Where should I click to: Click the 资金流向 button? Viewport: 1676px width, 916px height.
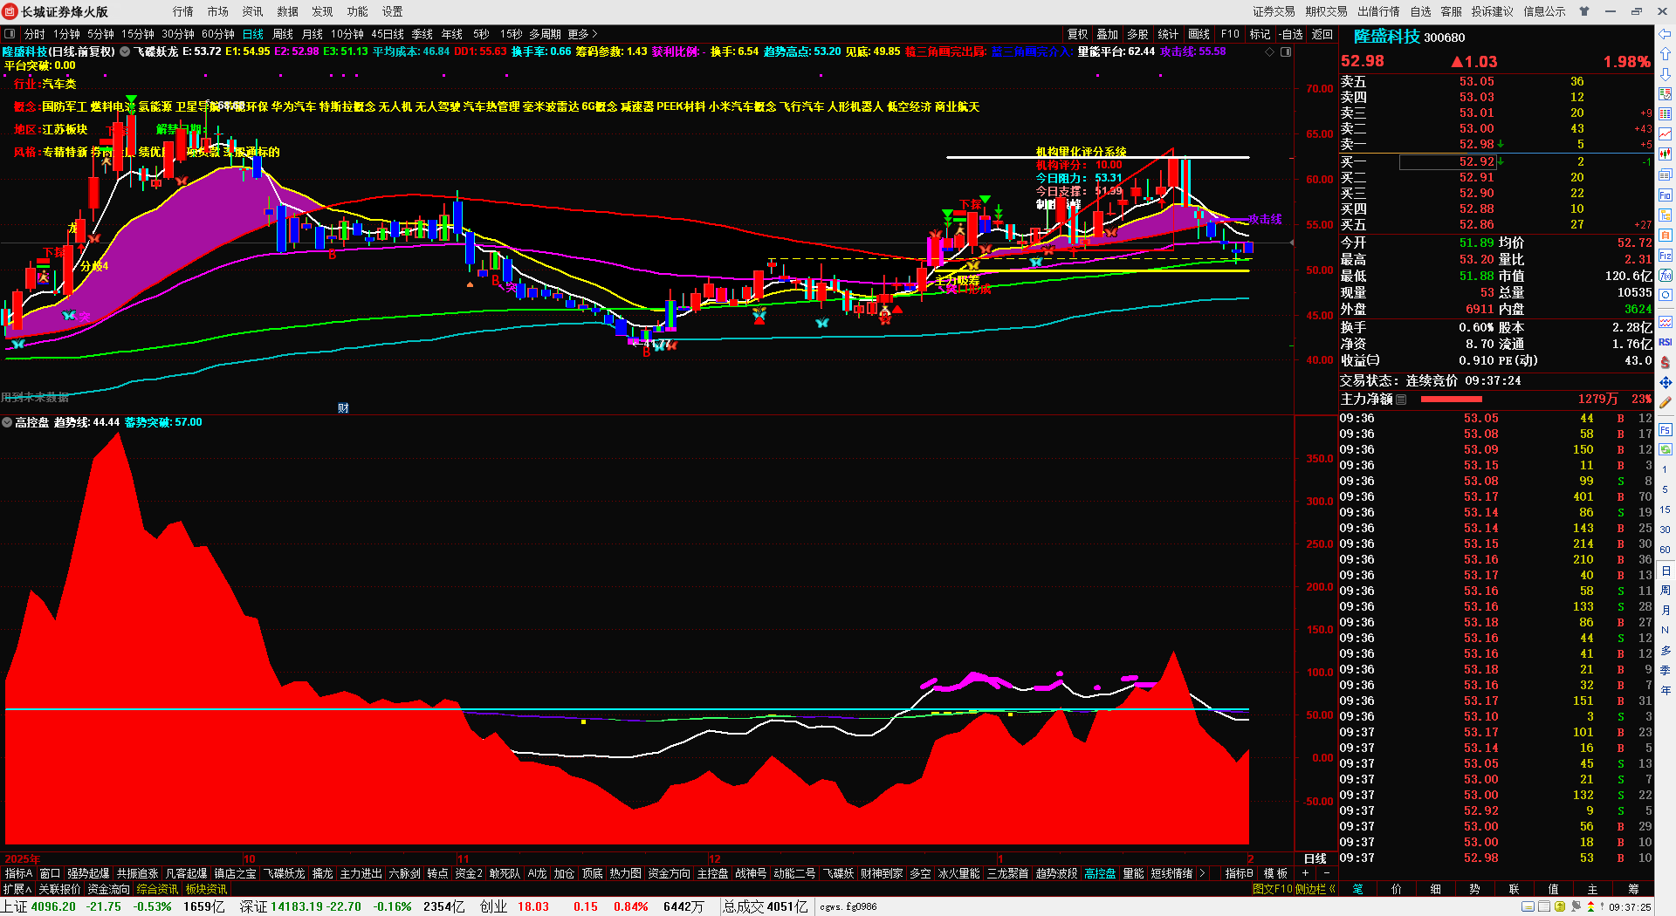coord(108,889)
